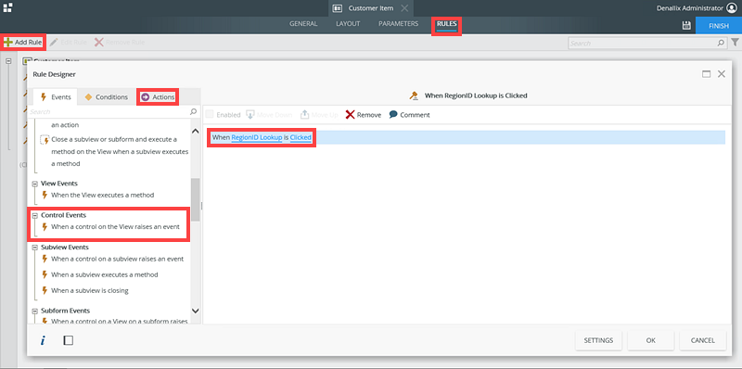Click the RegionID Lookup link

[x=257, y=137]
